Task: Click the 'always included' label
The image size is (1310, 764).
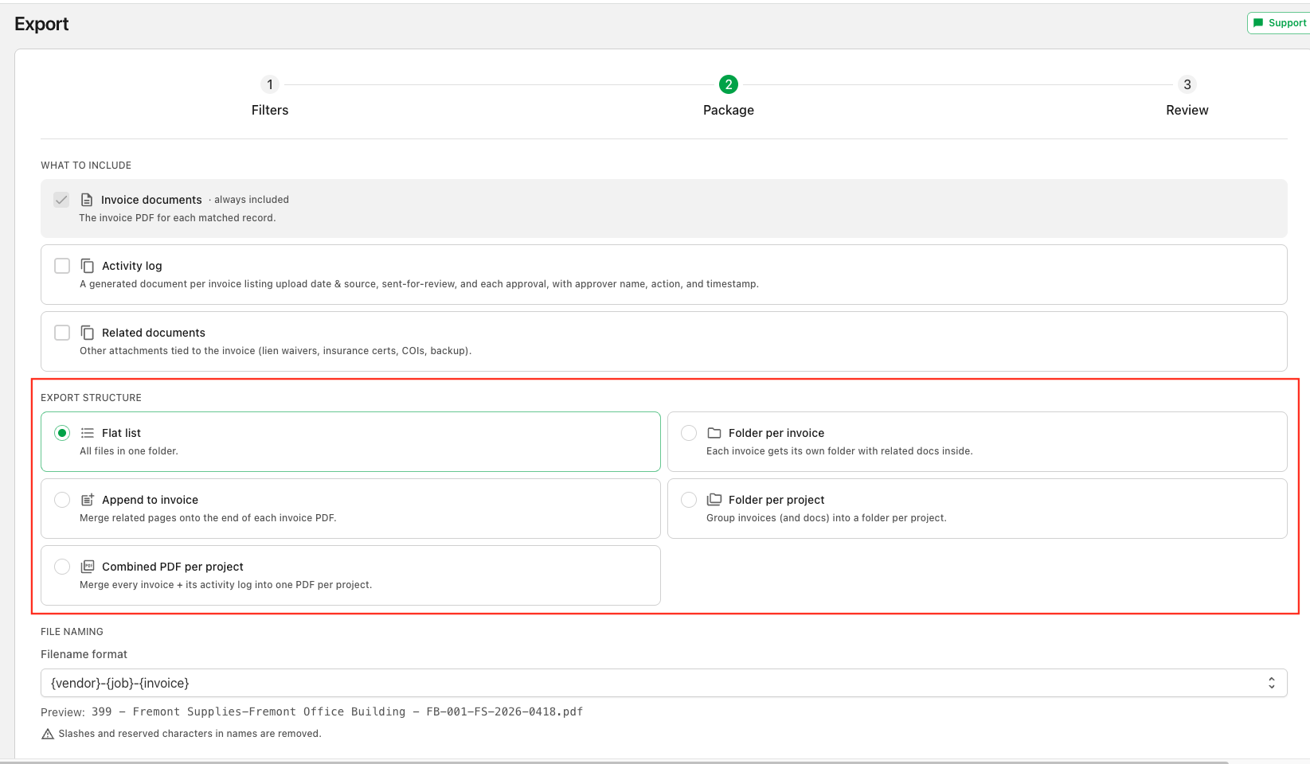Action: 252,200
